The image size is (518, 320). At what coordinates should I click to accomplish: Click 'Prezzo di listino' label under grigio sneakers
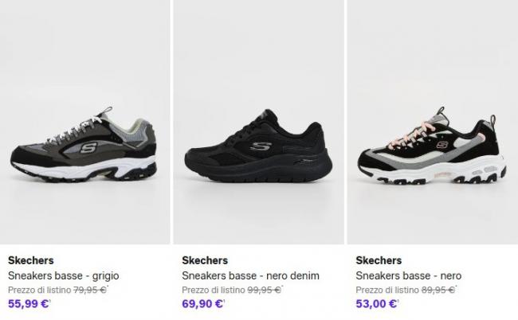[x=40, y=290]
